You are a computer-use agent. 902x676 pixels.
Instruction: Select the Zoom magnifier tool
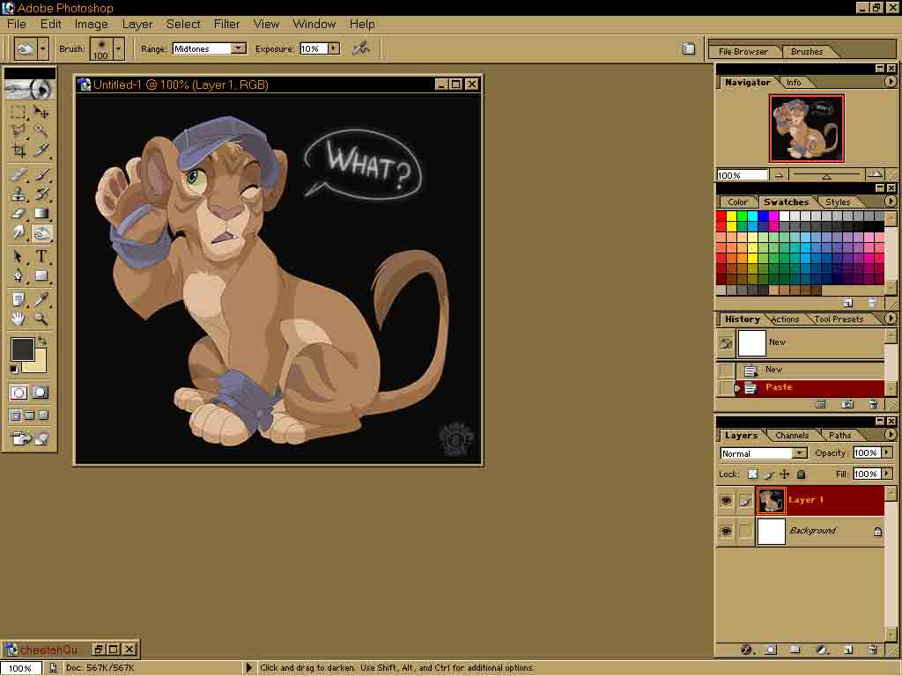tap(41, 319)
